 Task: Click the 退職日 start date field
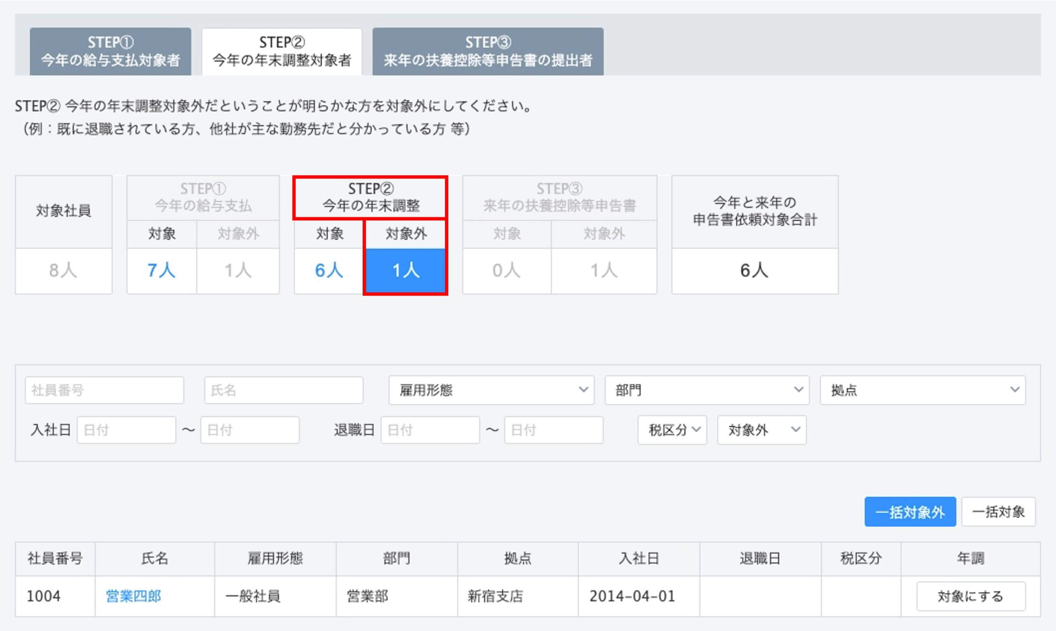pos(430,430)
